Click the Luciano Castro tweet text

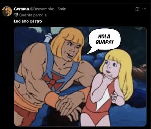[28, 21]
